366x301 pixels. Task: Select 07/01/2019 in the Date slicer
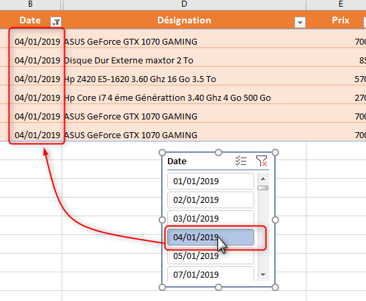(211, 274)
